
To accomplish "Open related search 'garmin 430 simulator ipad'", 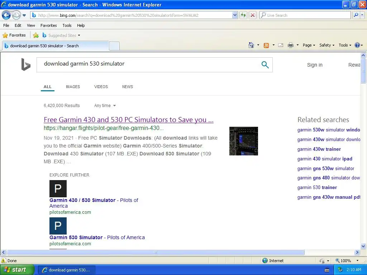I will click(x=325, y=159).
